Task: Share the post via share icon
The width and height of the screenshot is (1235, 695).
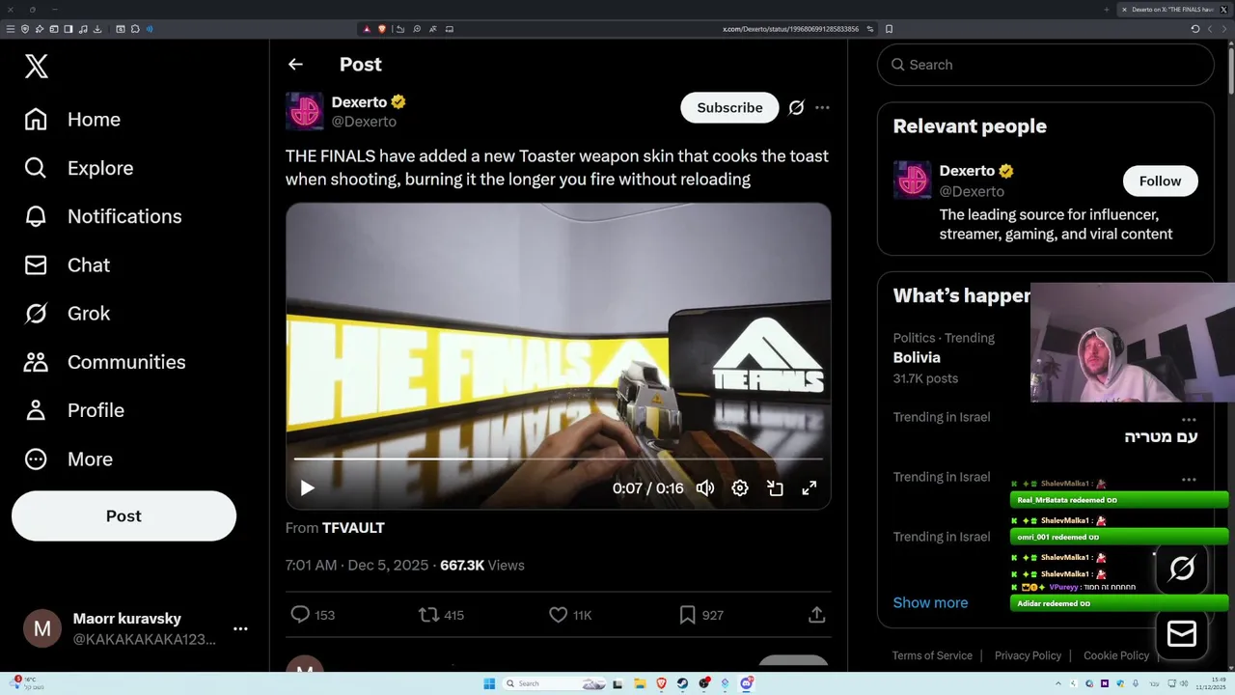Action: pyautogui.click(x=816, y=615)
